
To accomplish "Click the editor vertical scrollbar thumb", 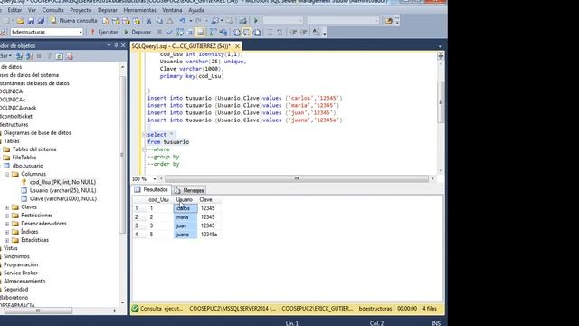I will coord(441,101).
